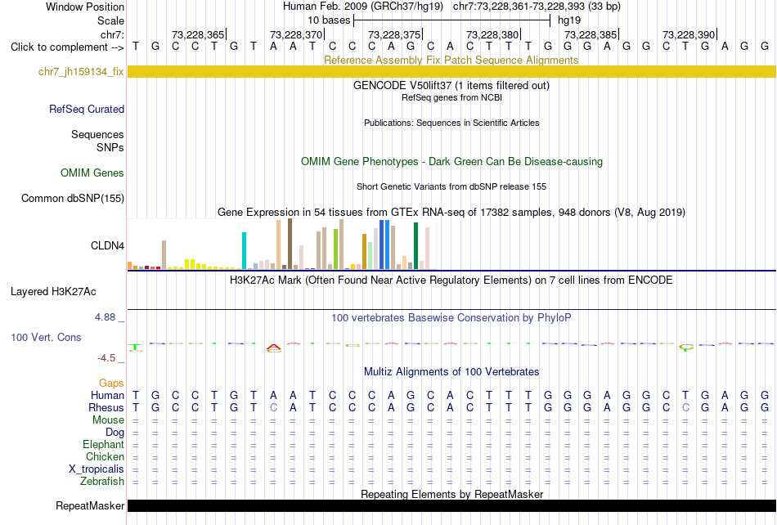Click '100 vertebrates Basewise Conservation by PhyloP' title
The width and height of the screenshot is (777, 525).
coord(451,317)
